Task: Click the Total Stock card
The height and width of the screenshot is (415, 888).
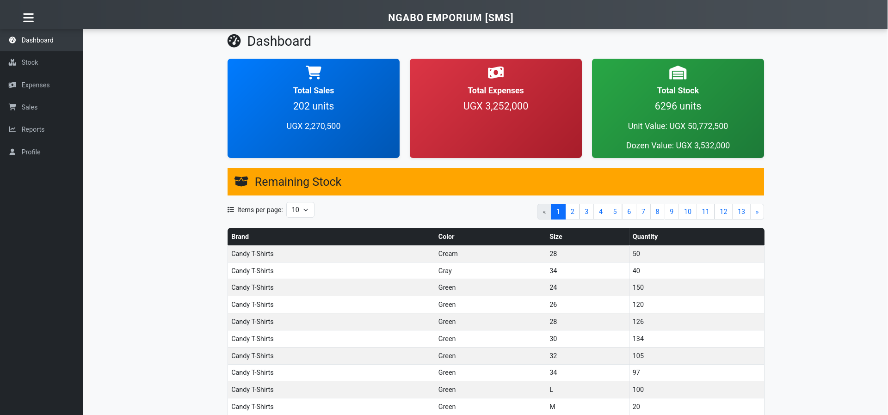Action: (678, 108)
